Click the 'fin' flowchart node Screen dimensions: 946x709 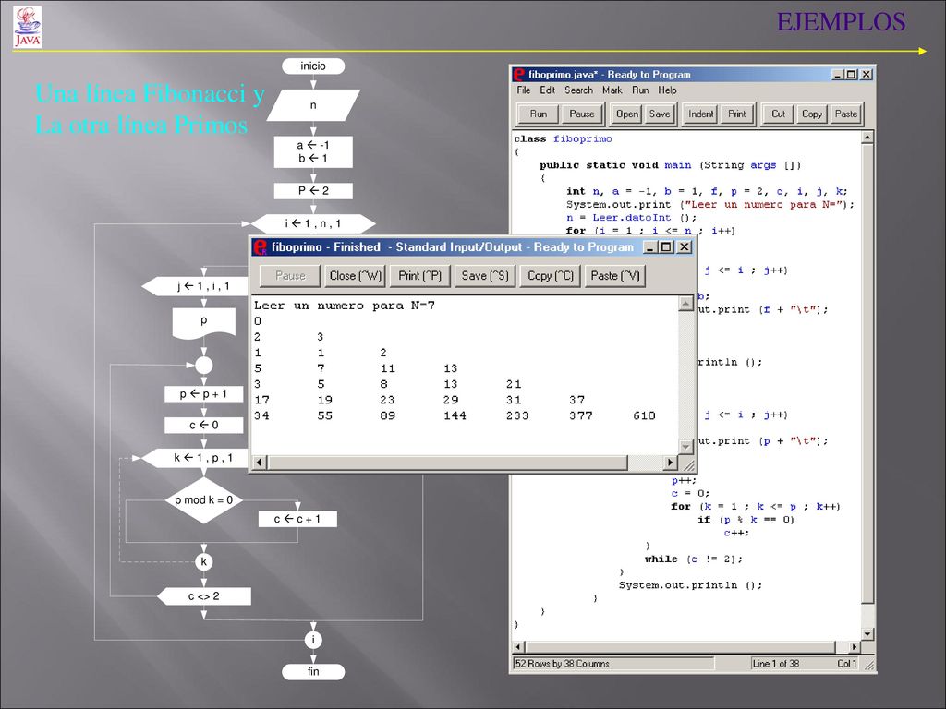pos(313,672)
